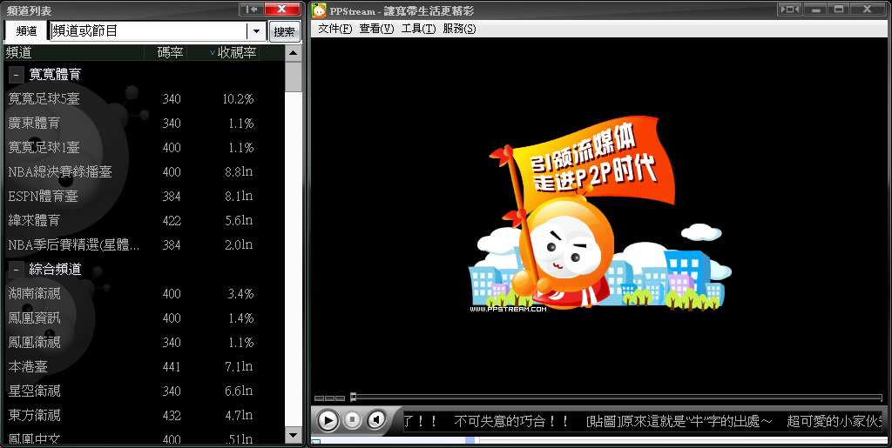Start playback with the play button
This screenshot has height=448, width=892.
pyautogui.click(x=328, y=421)
